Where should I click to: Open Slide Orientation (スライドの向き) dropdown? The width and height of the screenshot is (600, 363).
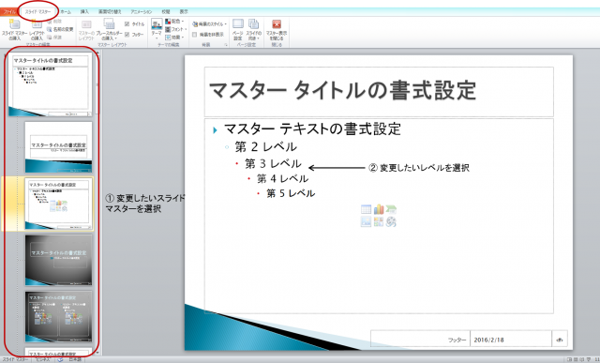tap(253, 29)
